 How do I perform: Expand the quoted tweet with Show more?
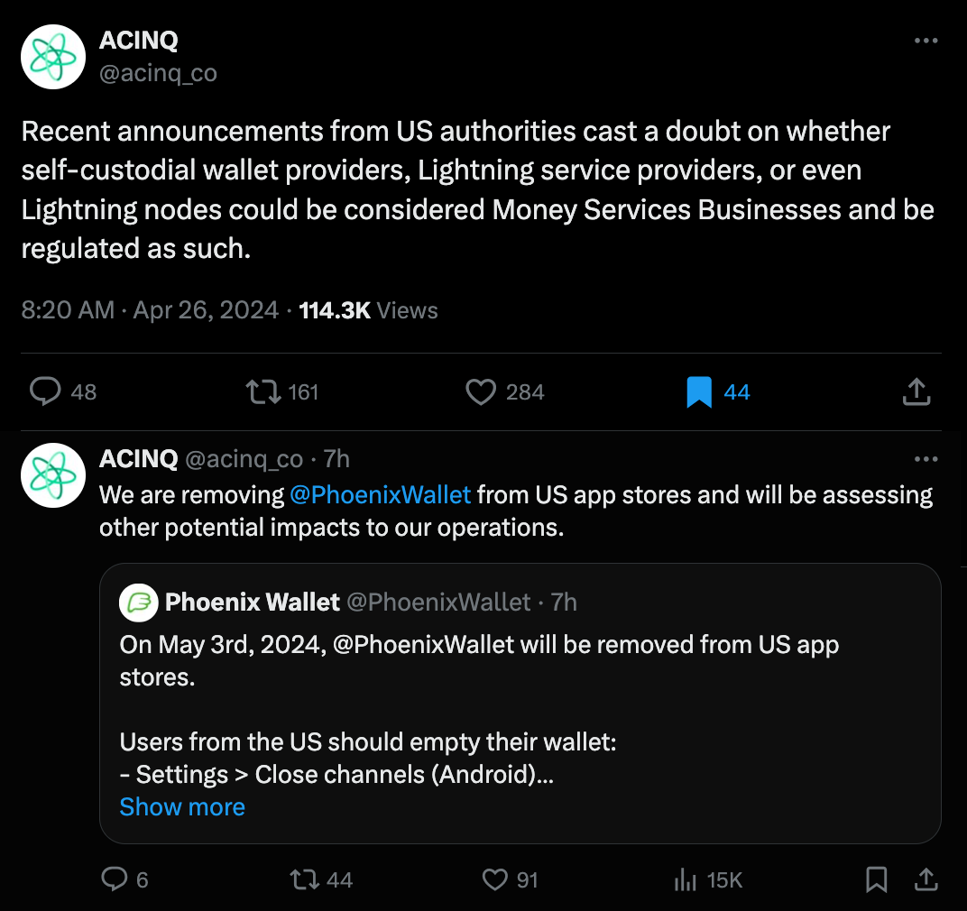click(182, 806)
